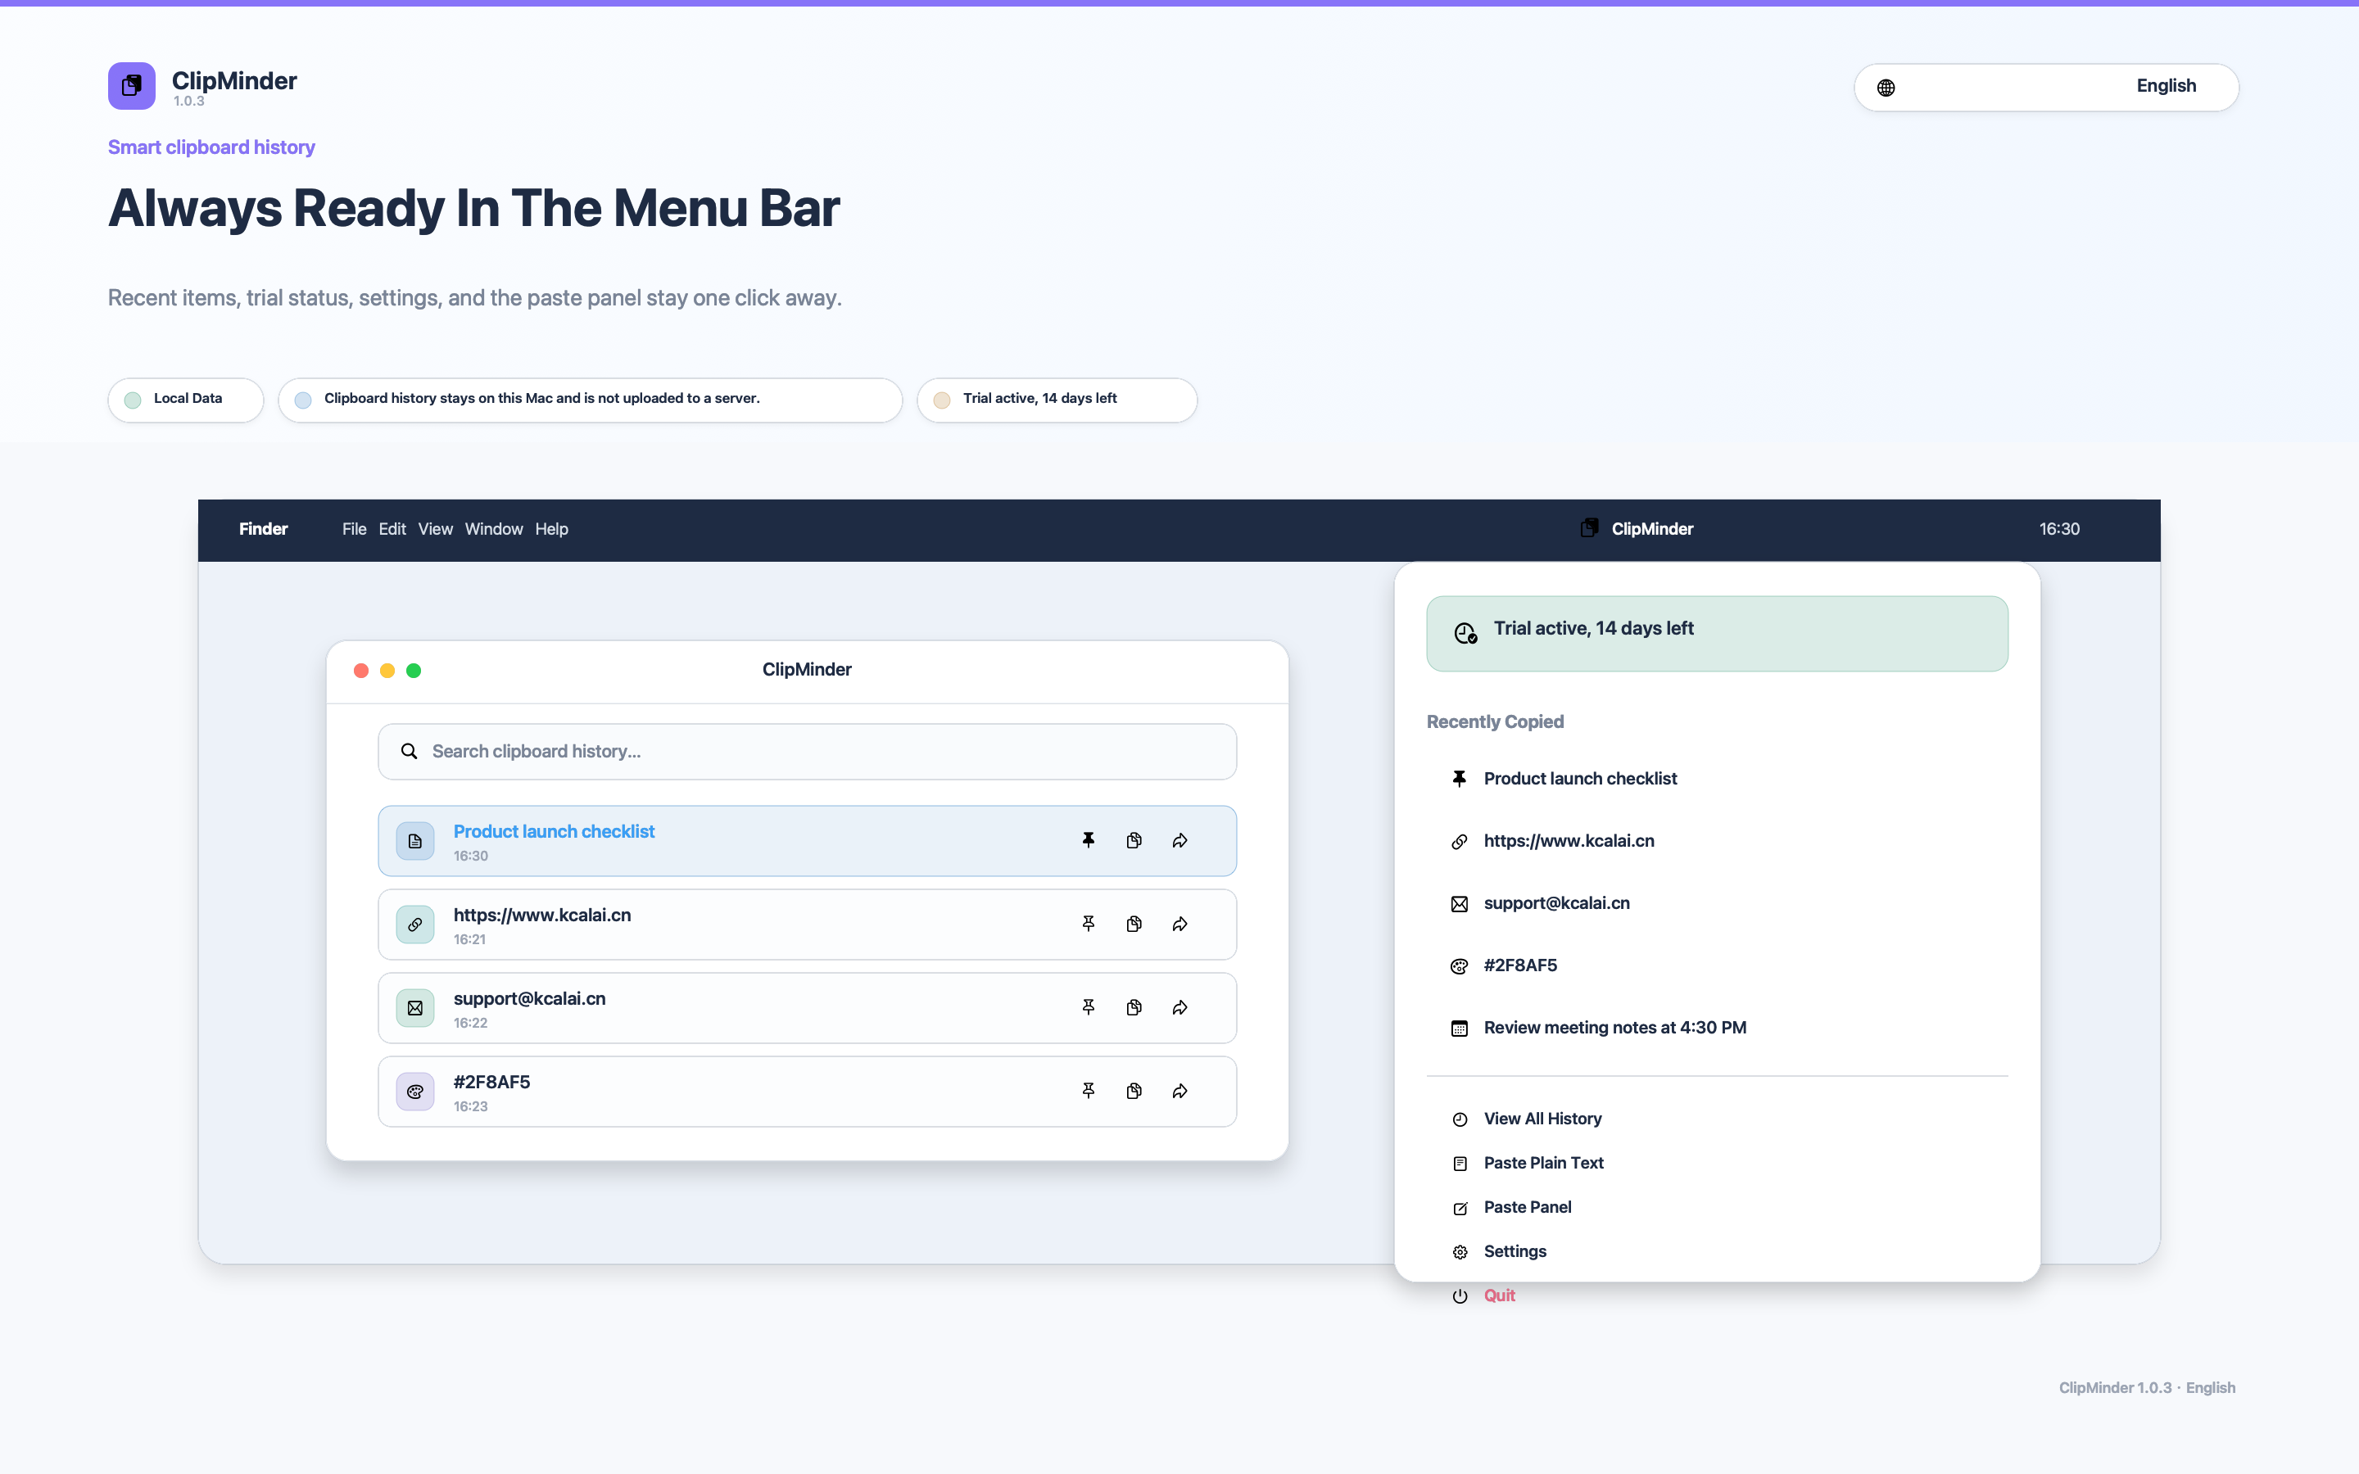Share the support@kcalai.cn item
Screen dimensions: 2359x1474
coord(1179,1008)
